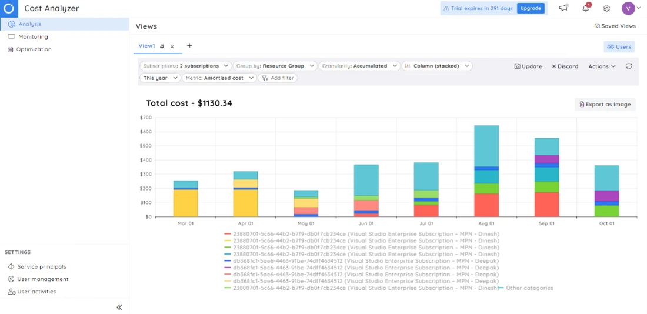Viewport: 647px width, 314px height.
Task: Add a new view with plus icon
Action: pyautogui.click(x=189, y=46)
